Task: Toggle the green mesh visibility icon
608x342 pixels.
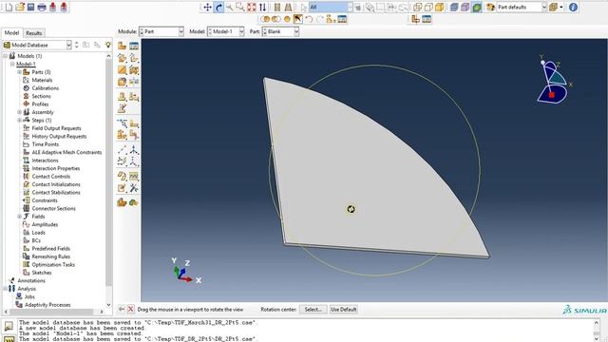Action: [x=477, y=7]
